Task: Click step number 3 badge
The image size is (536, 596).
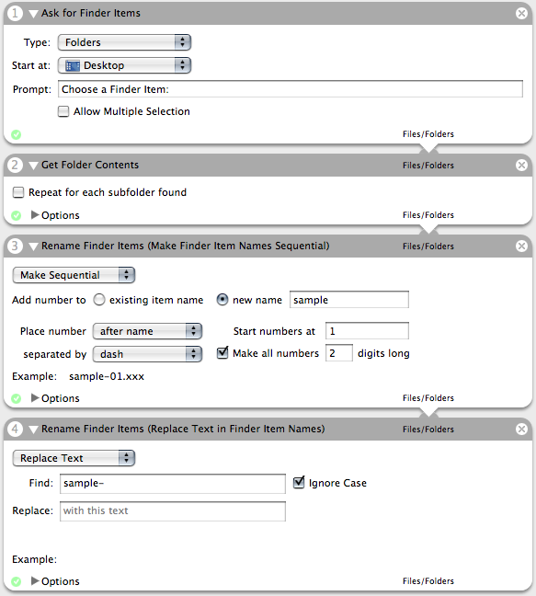Action: tap(16, 246)
